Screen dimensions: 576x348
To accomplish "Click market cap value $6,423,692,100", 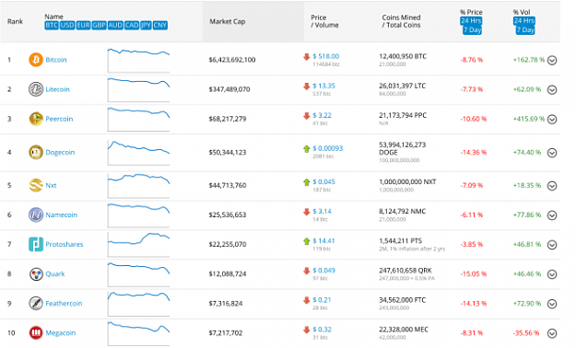I will pos(232,60).
